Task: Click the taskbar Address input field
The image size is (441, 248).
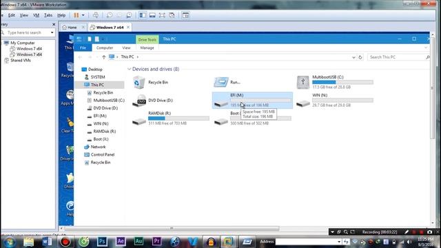Action: click(306, 242)
